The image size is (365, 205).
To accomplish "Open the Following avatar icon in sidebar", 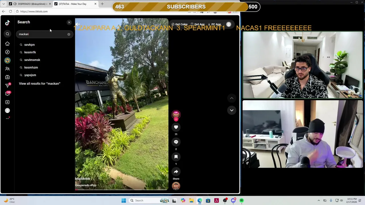I will click(7, 60).
